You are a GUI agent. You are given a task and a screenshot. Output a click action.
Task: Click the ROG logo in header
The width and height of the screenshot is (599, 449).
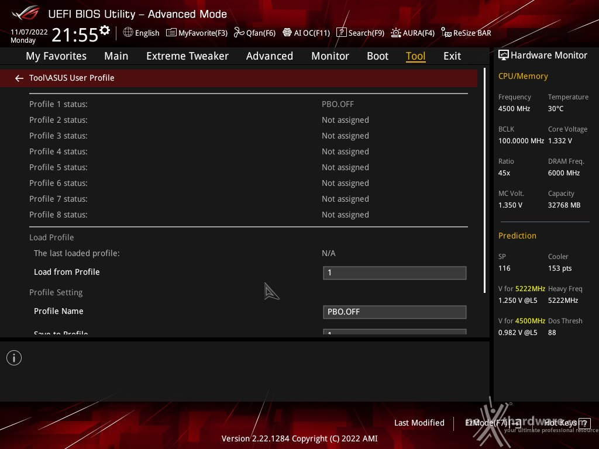click(26, 13)
